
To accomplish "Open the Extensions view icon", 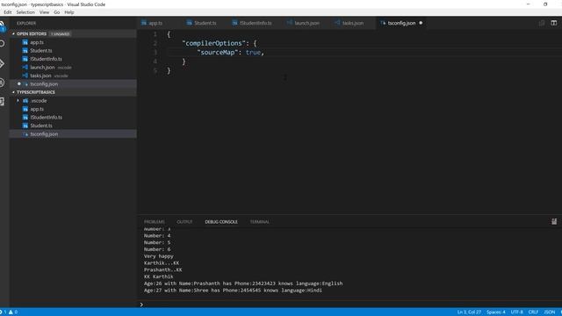I will pos(2,102).
